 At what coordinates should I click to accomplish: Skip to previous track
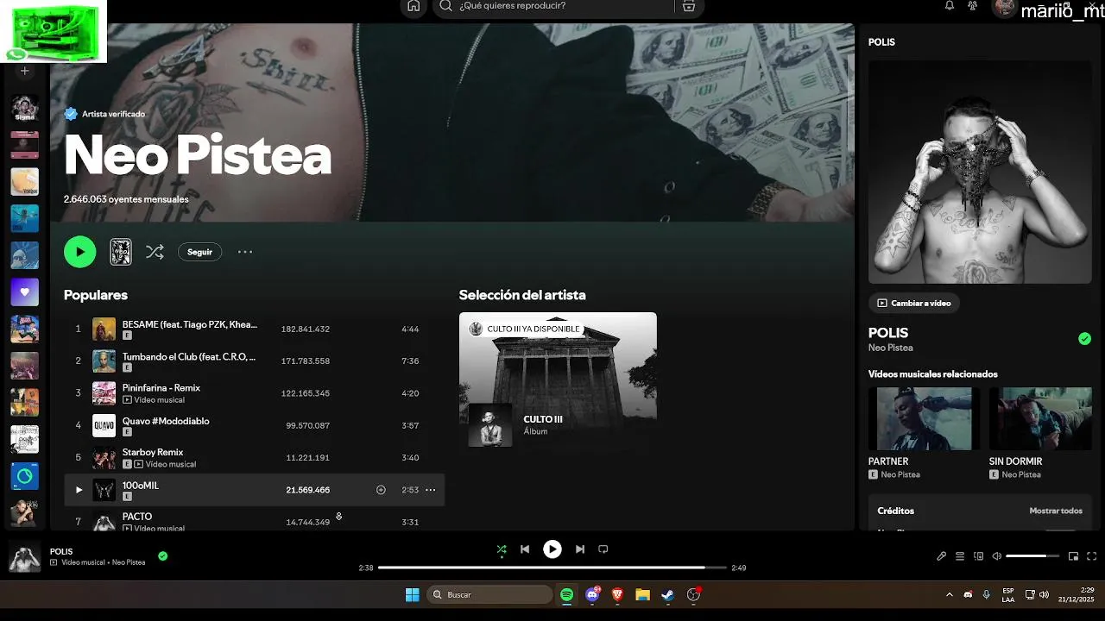(x=525, y=549)
